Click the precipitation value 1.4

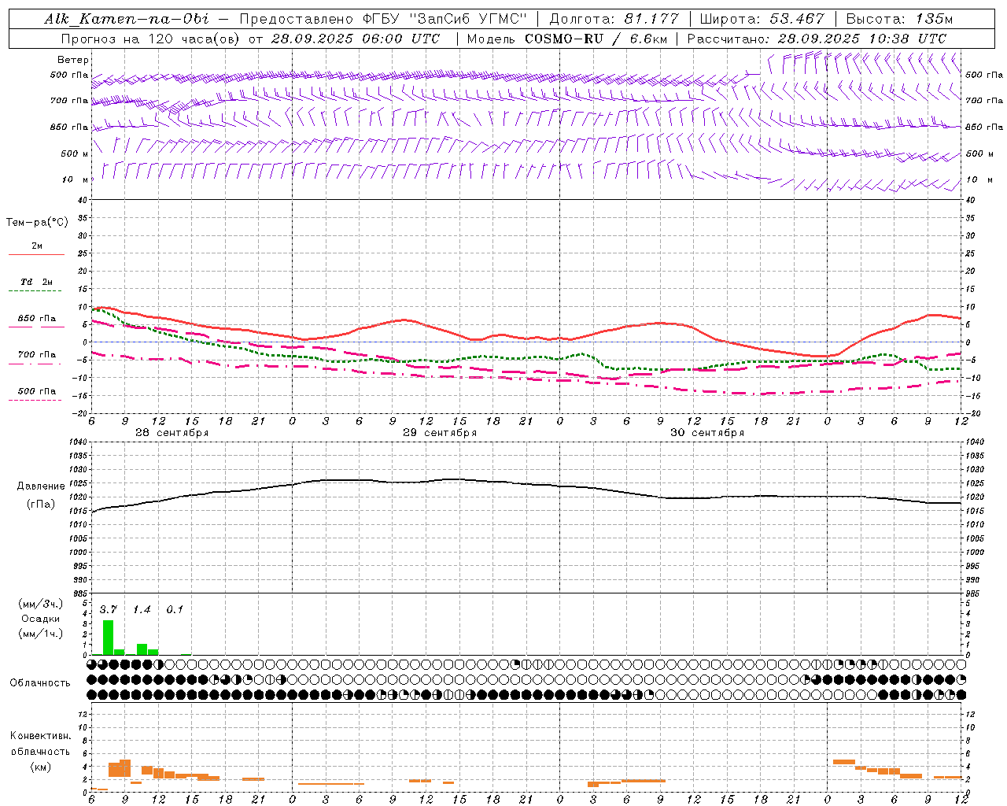tap(142, 610)
